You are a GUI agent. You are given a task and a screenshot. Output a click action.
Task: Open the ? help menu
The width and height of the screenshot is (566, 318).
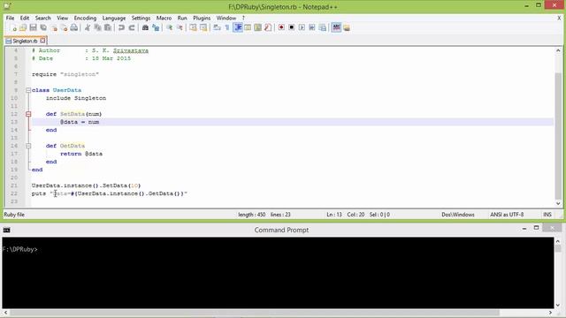(x=243, y=18)
